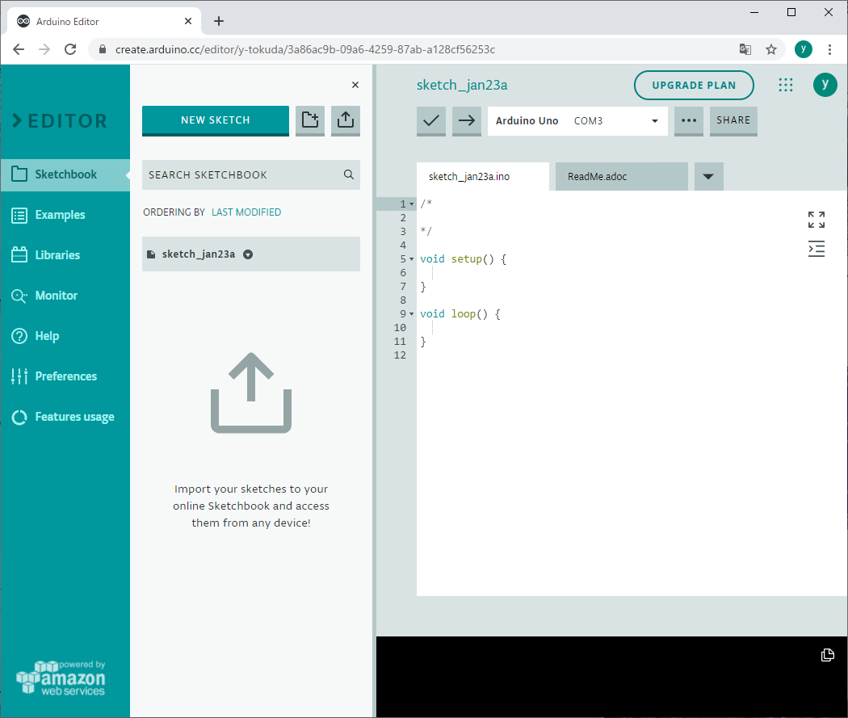Click the Amazon Web Services logo
This screenshot has height=718, width=848.
point(61,678)
